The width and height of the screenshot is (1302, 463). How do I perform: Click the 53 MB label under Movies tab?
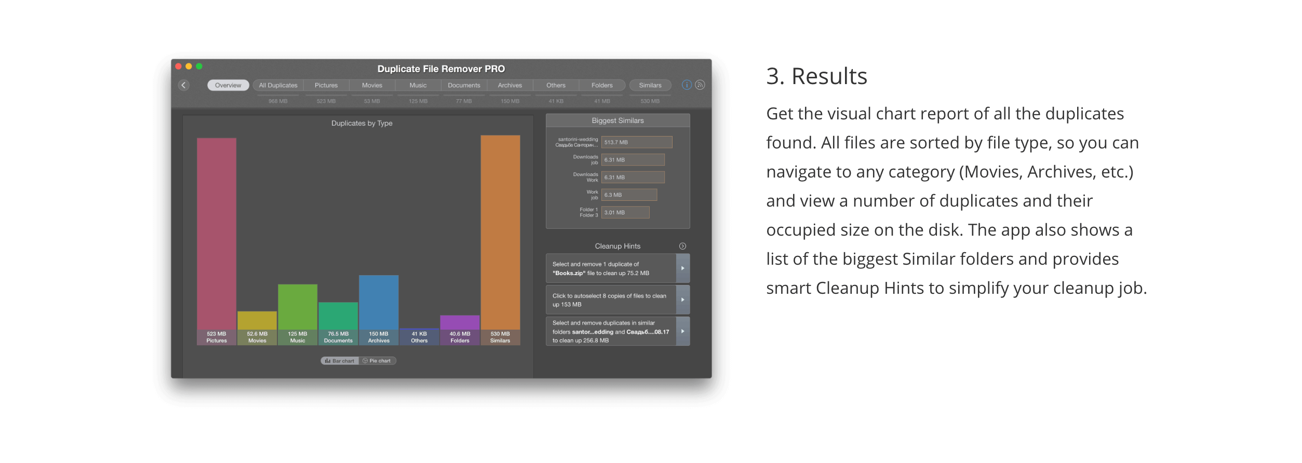(x=372, y=101)
